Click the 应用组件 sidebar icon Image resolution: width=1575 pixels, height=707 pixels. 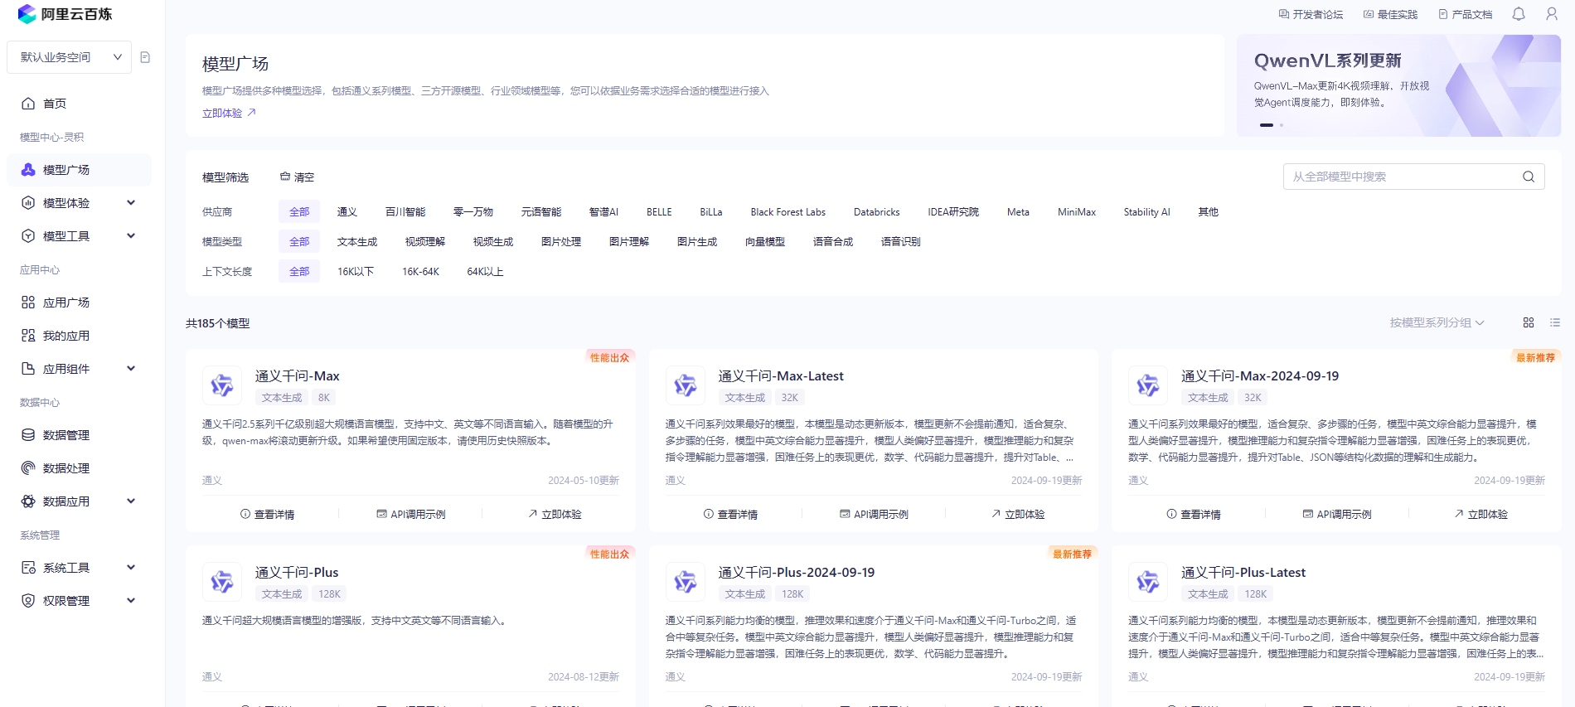[28, 369]
